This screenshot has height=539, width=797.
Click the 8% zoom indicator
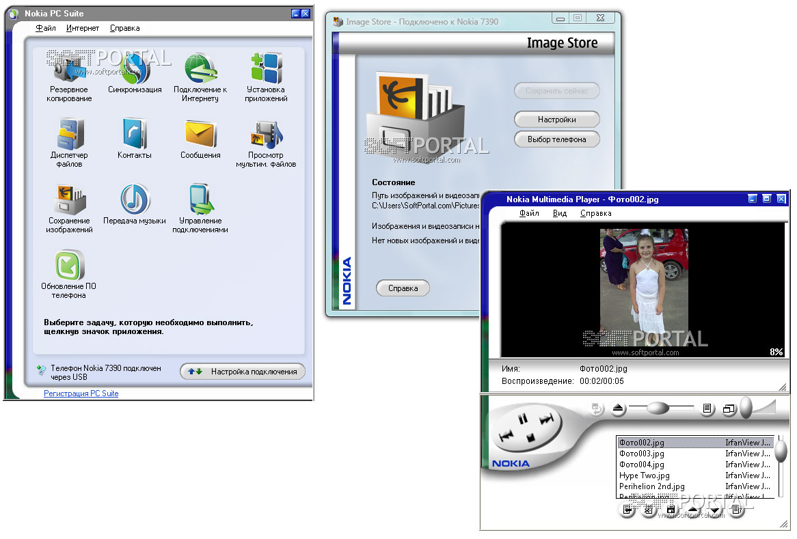click(x=776, y=352)
